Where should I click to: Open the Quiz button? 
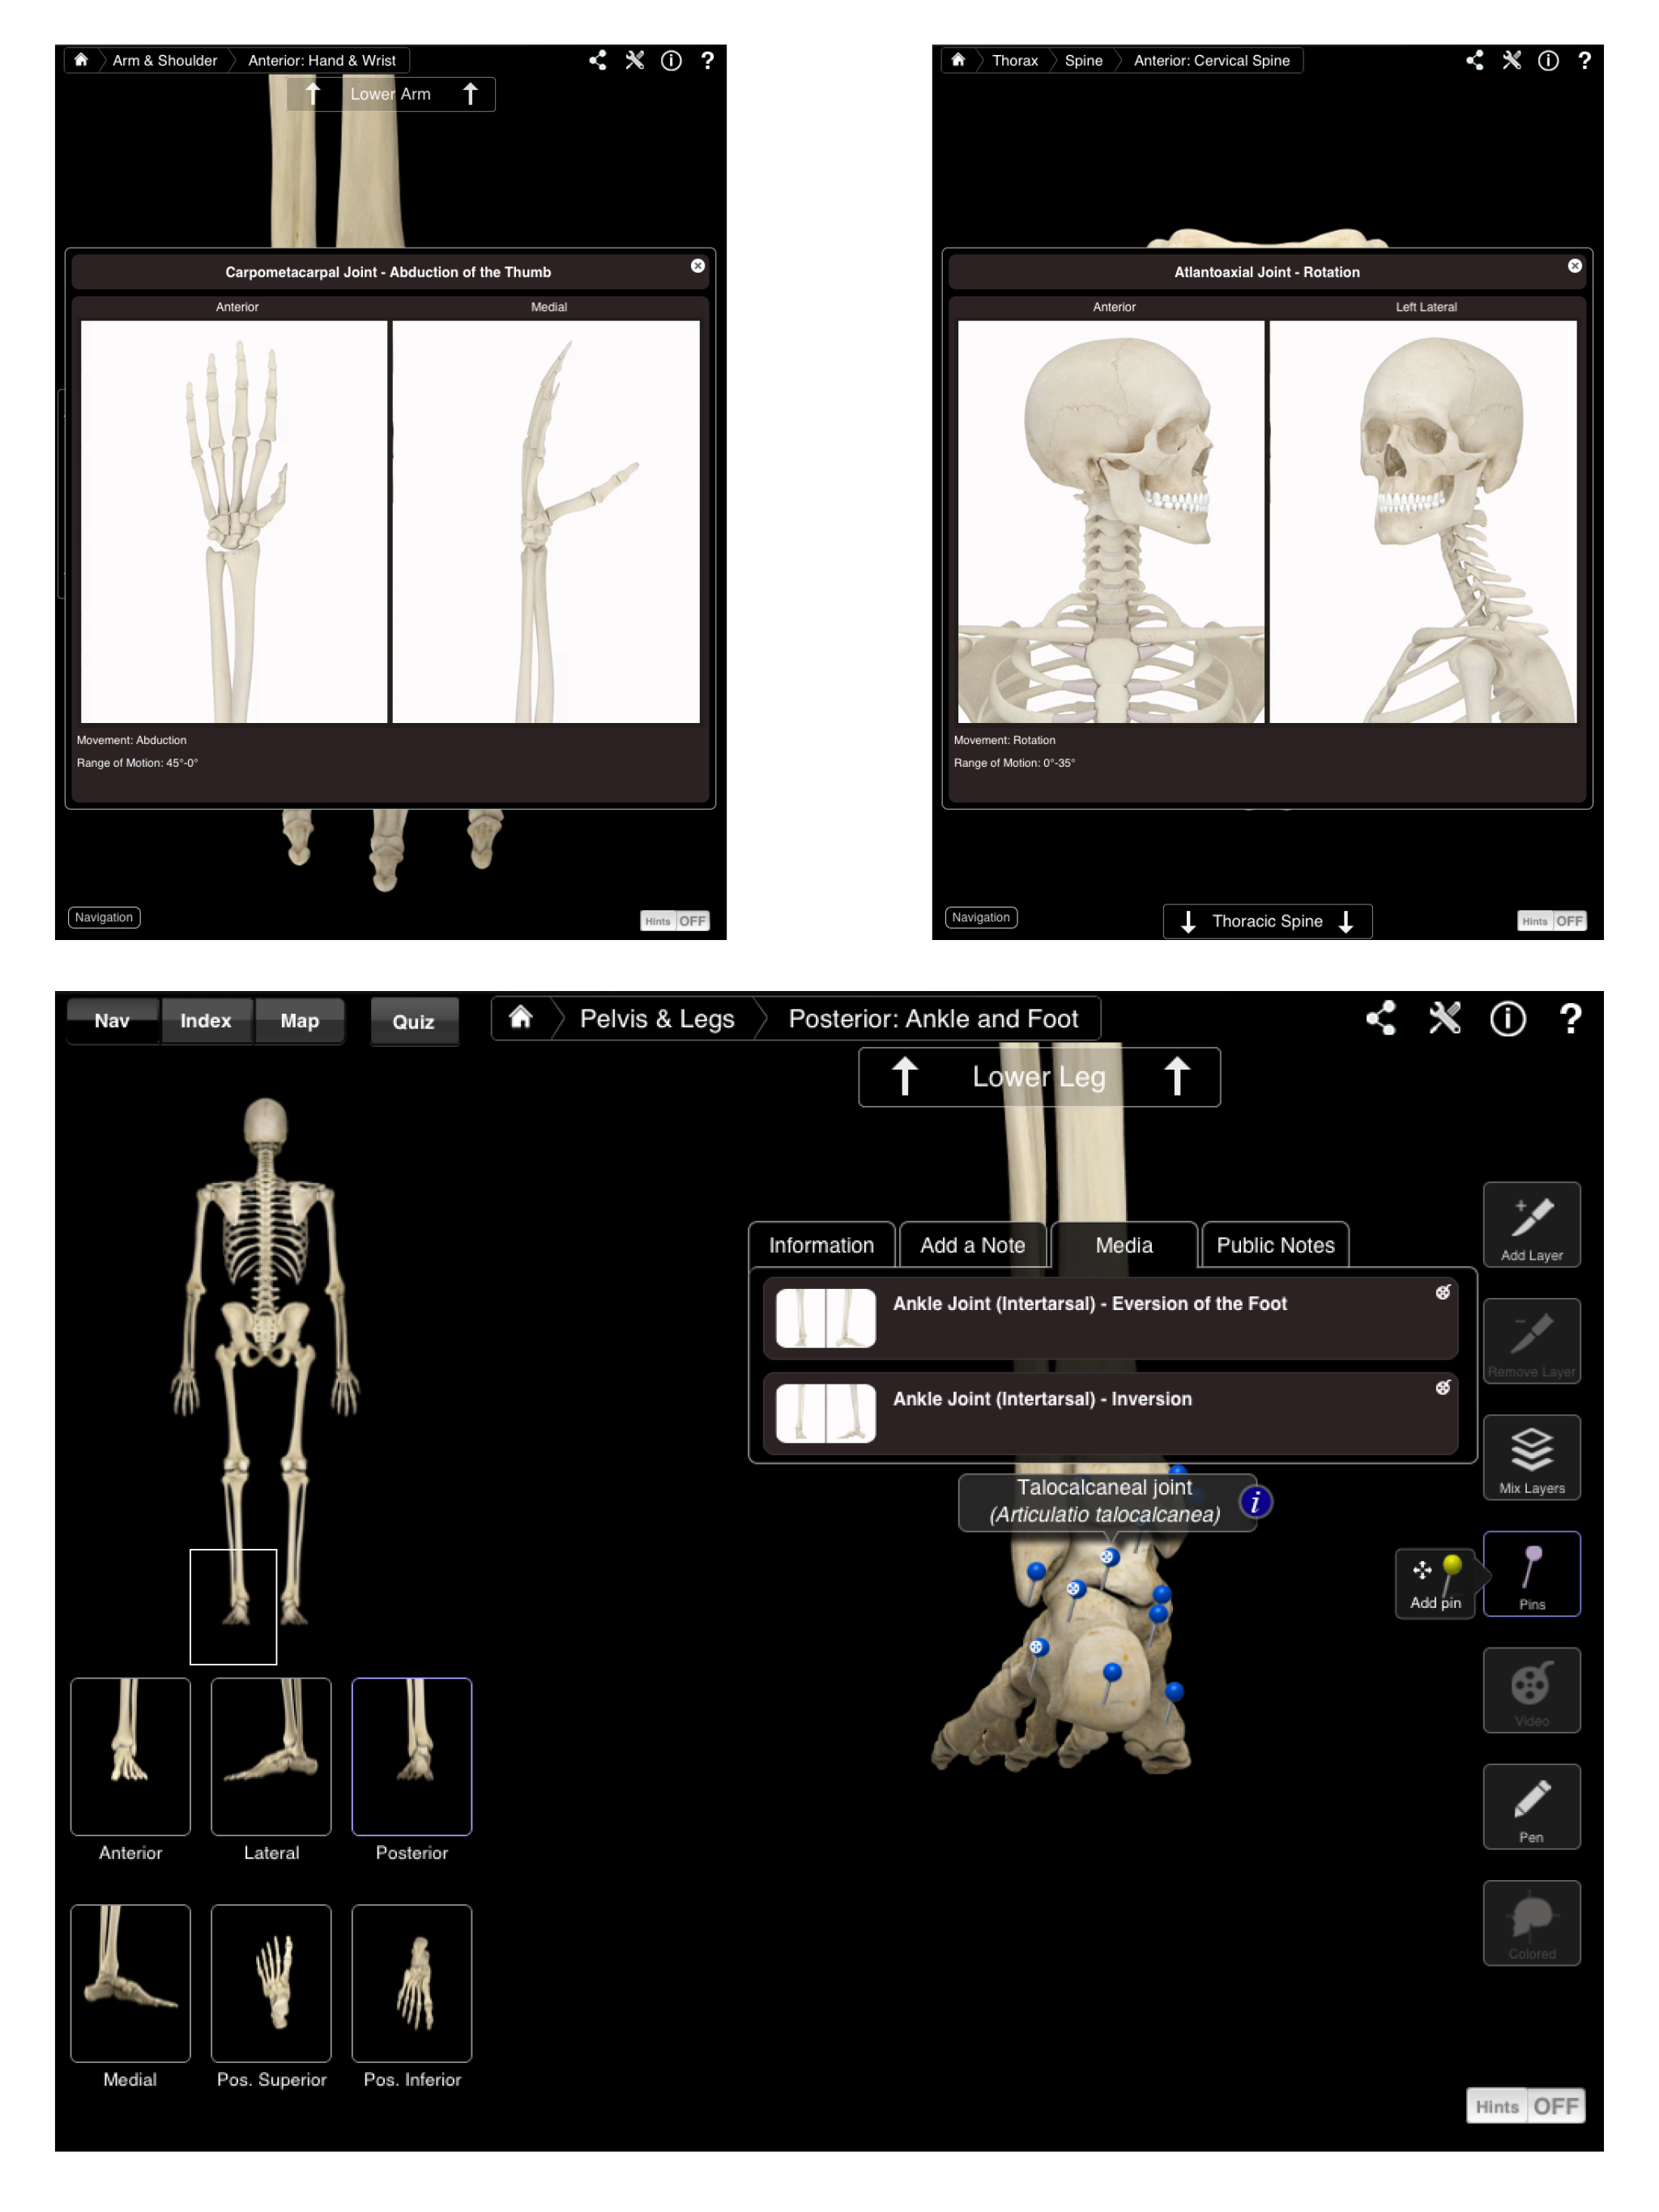coord(413,1021)
